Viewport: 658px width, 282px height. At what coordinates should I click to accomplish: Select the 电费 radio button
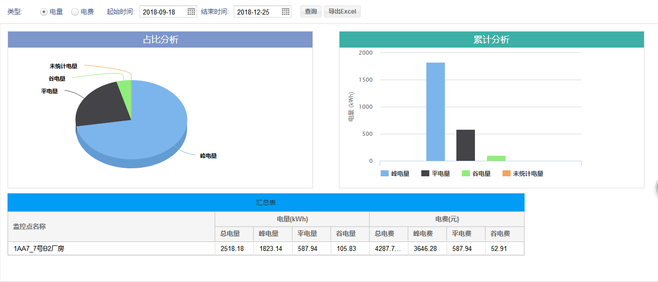[75, 12]
